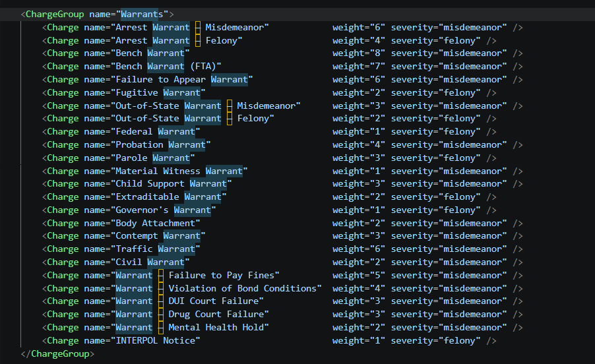Click severity="misdemeanor" on Mental Health Hold row

point(449,328)
